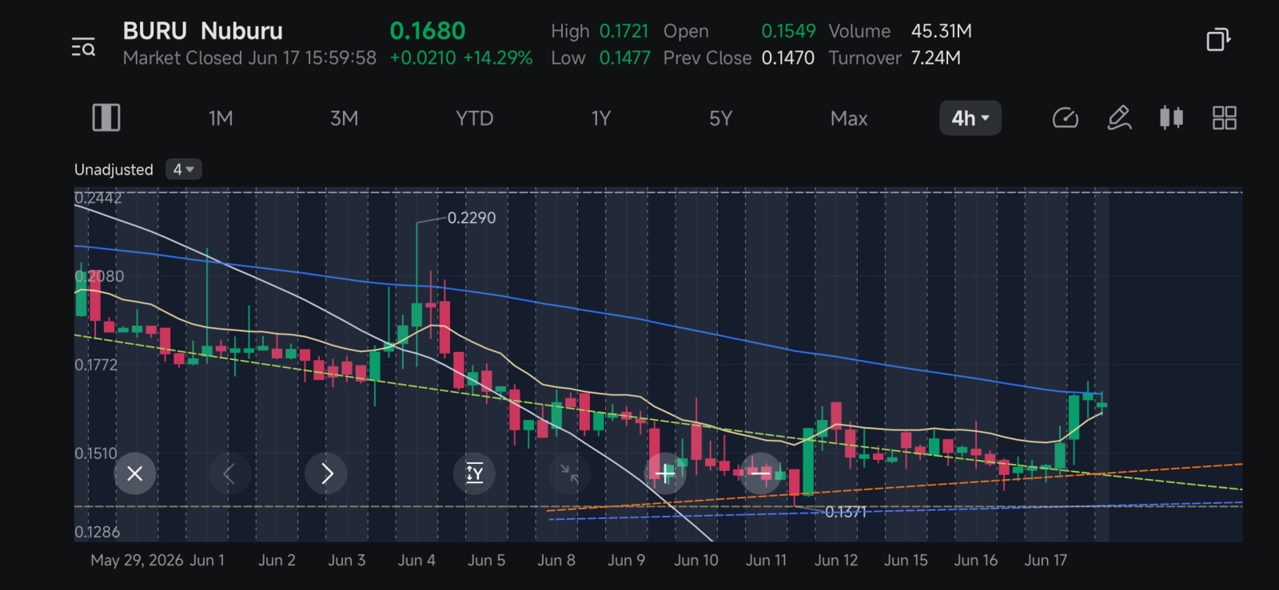The image size is (1279, 590).
Task: Tap the 0.1286 axis price label
Action: coord(97,532)
